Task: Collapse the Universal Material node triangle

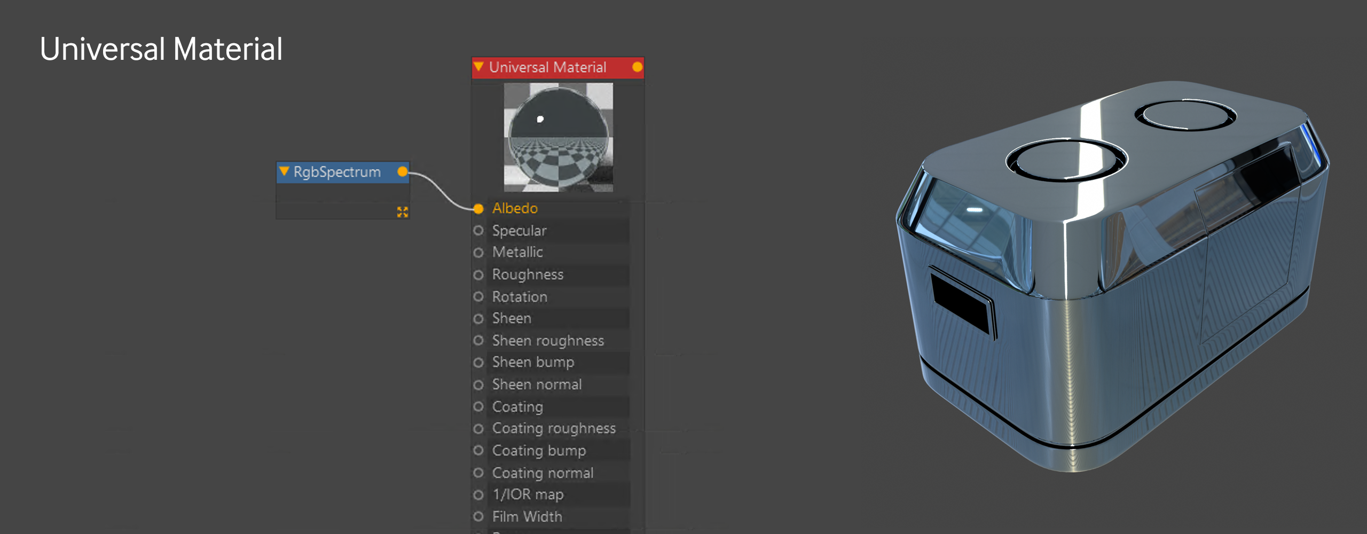Action: point(479,67)
